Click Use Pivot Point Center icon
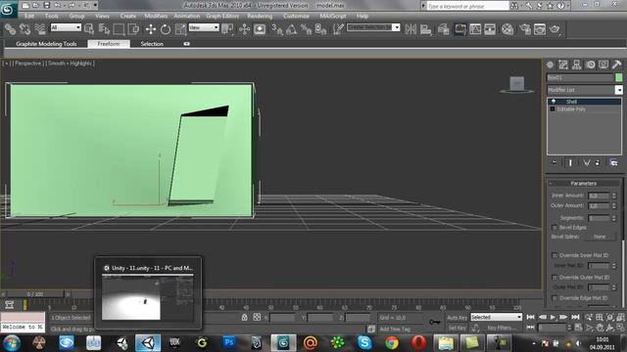The image size is (627, 352). pyautogui.click(x=228, y=29)
